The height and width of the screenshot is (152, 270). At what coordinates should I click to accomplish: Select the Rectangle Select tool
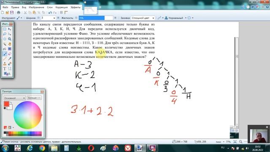point(5,29)
